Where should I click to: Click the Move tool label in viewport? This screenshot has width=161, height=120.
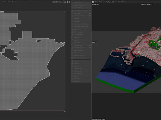point(94,42)
